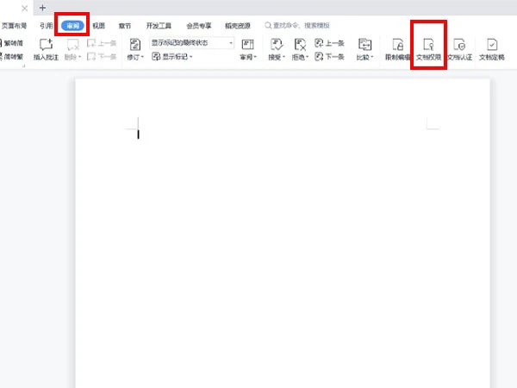Open a new tab with the plus button

(42, 8)
